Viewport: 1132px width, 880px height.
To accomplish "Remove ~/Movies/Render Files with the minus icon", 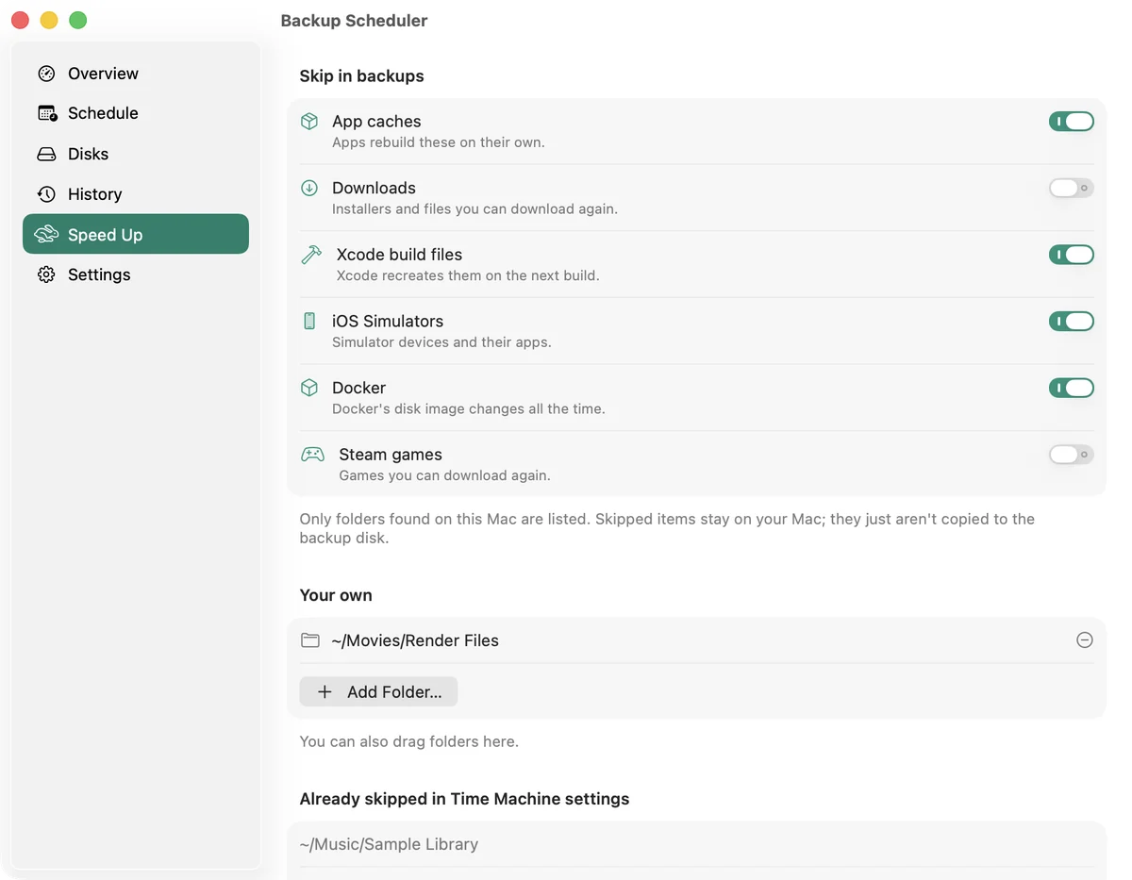I will tap(1085, 640).
